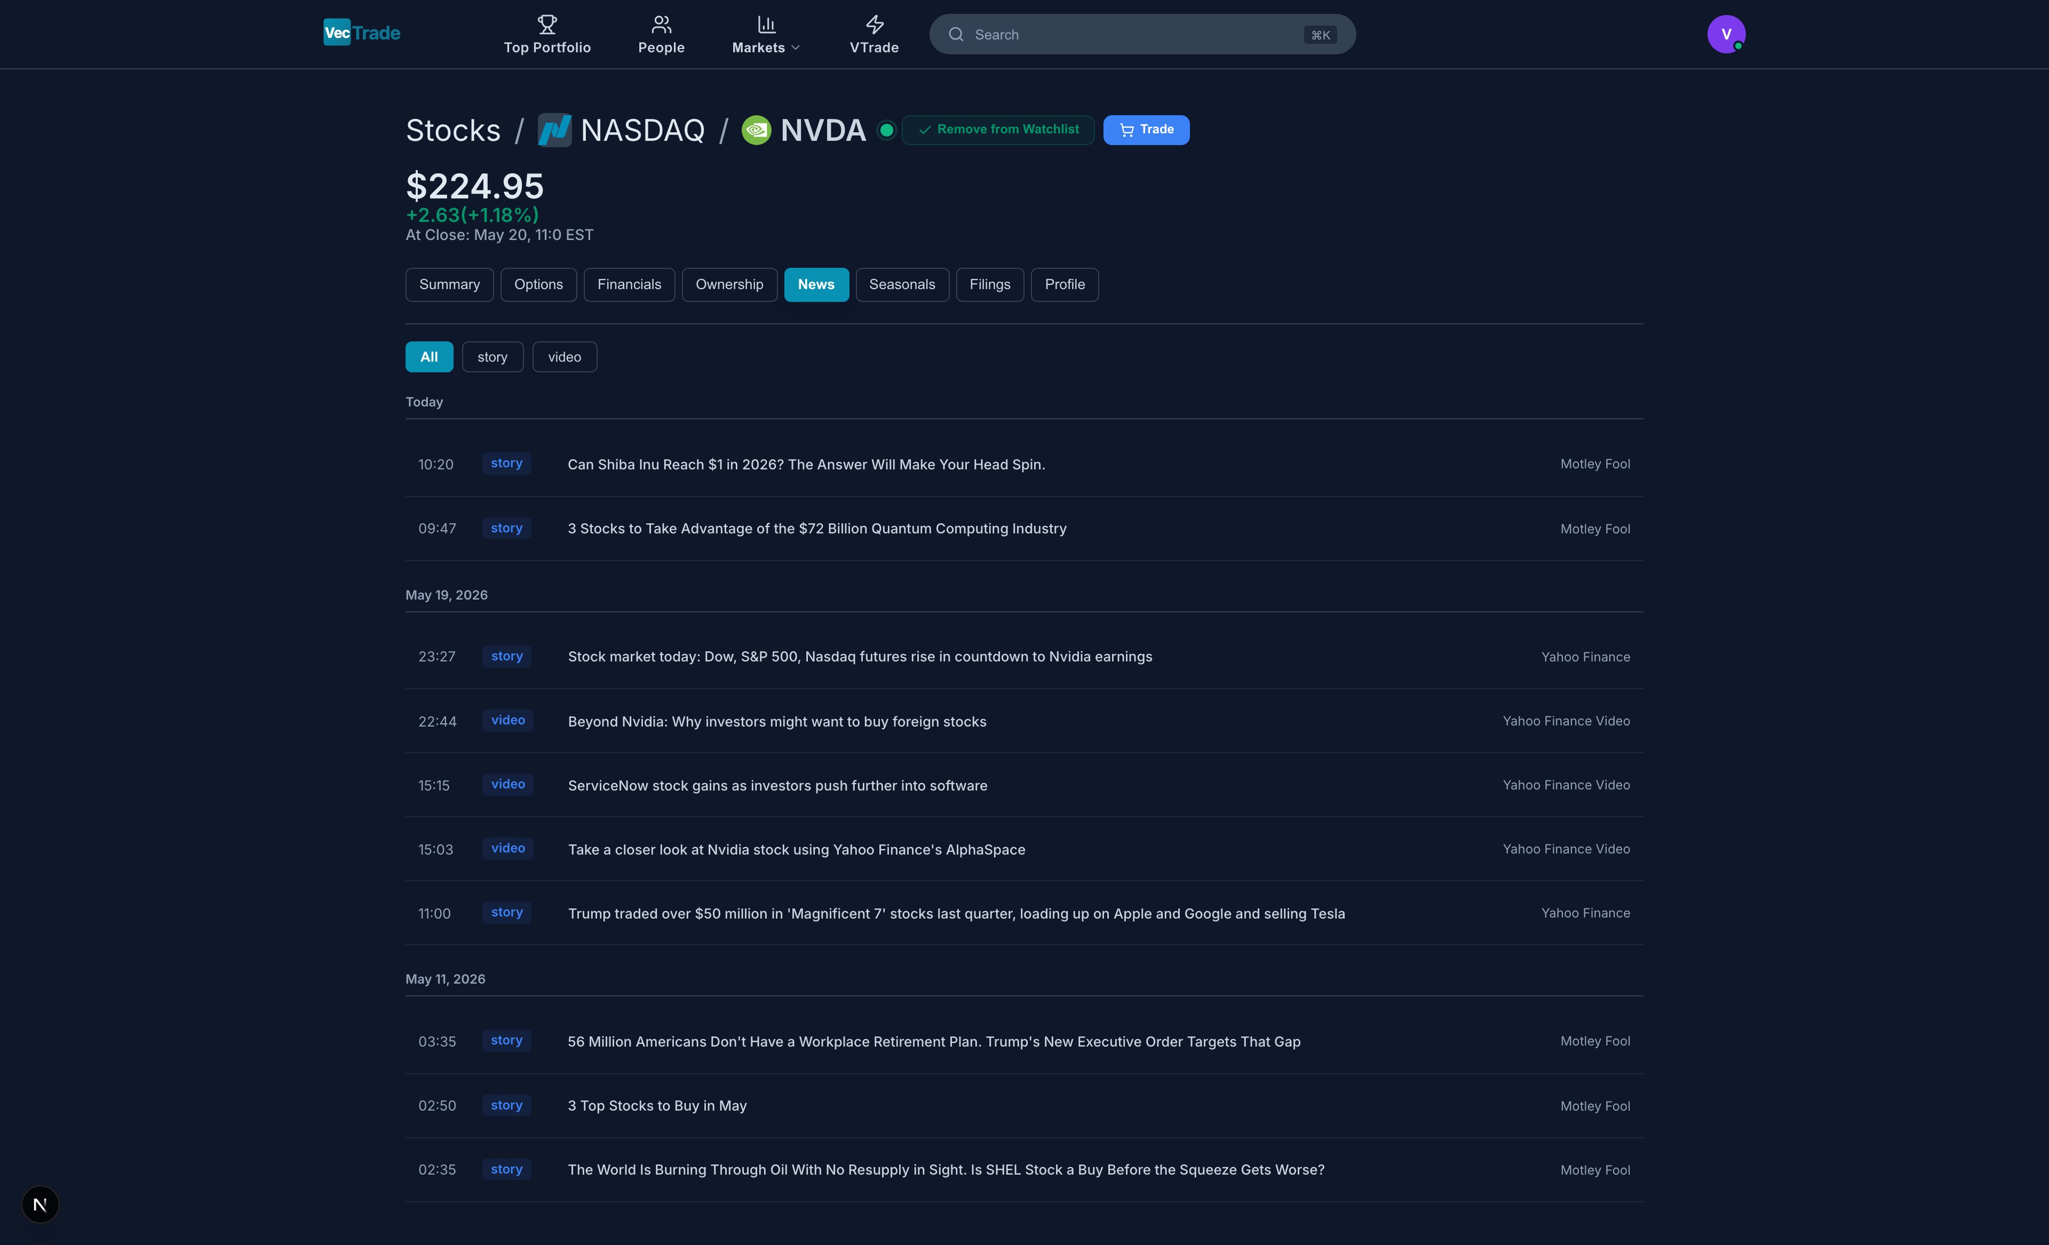Click the +2.63(+1.18%) change text

472,216
